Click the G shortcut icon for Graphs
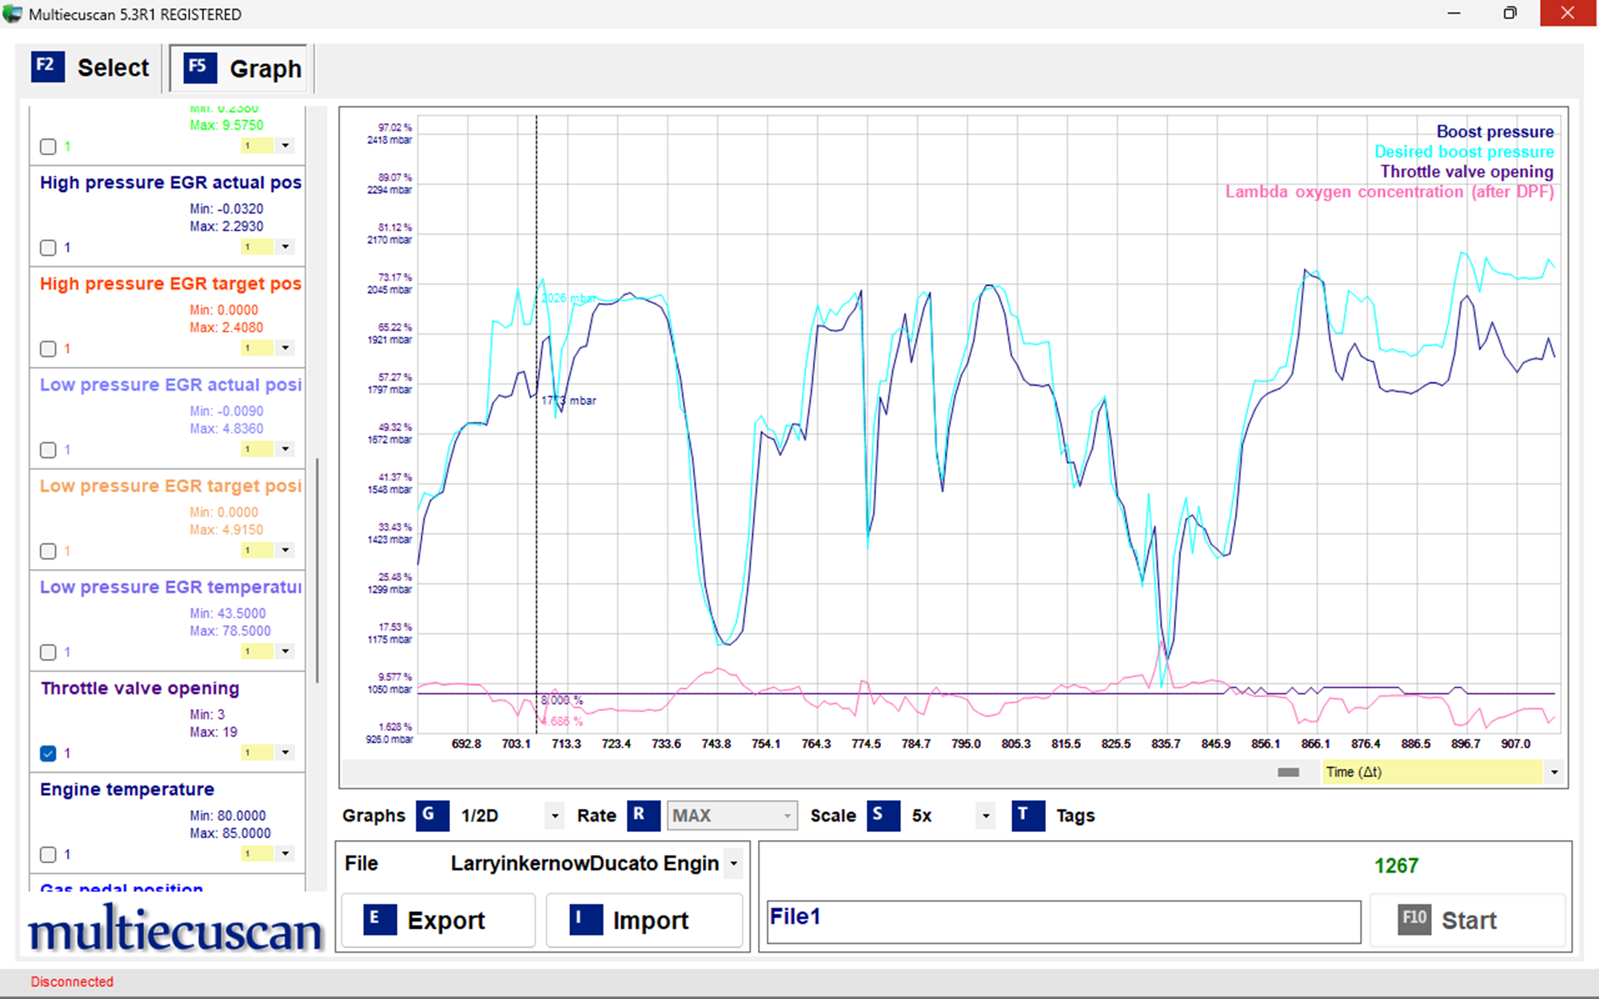The height and width of the screenshot is (999, 1599). [432, 815]
